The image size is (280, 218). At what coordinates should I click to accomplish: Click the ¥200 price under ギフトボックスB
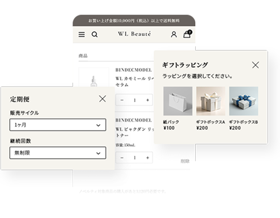[x=235, y=128]
